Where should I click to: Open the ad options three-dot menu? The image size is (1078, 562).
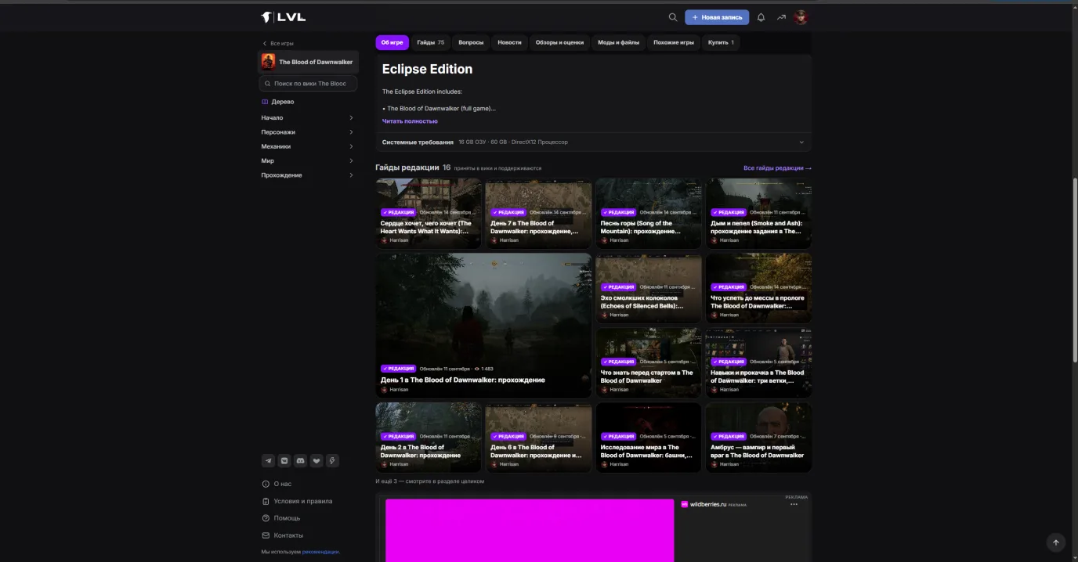coord(794,504)
